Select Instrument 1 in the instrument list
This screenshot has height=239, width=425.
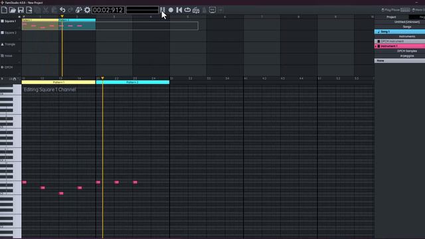tap(400, 46)
